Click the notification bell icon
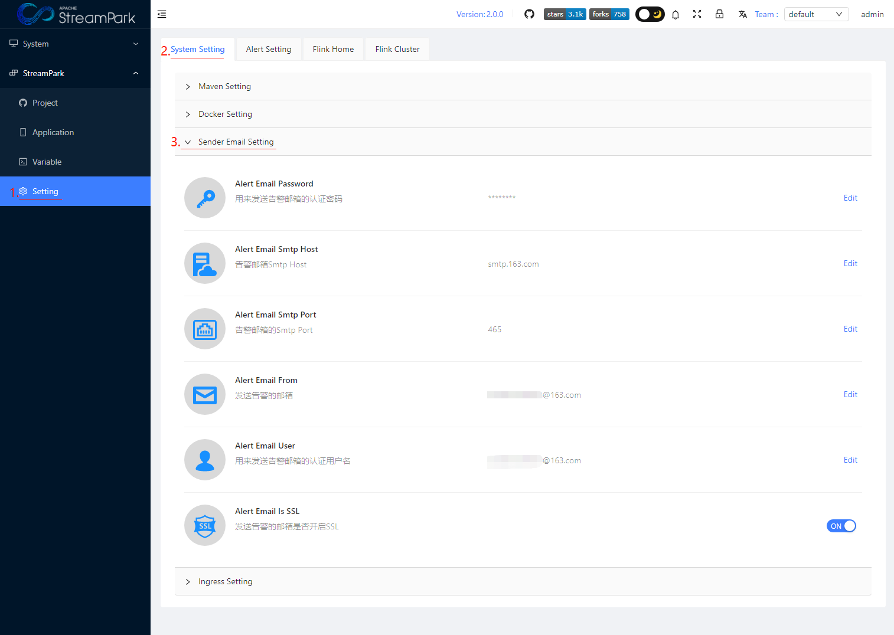This screenshot has height=635, width=894. 676,15
